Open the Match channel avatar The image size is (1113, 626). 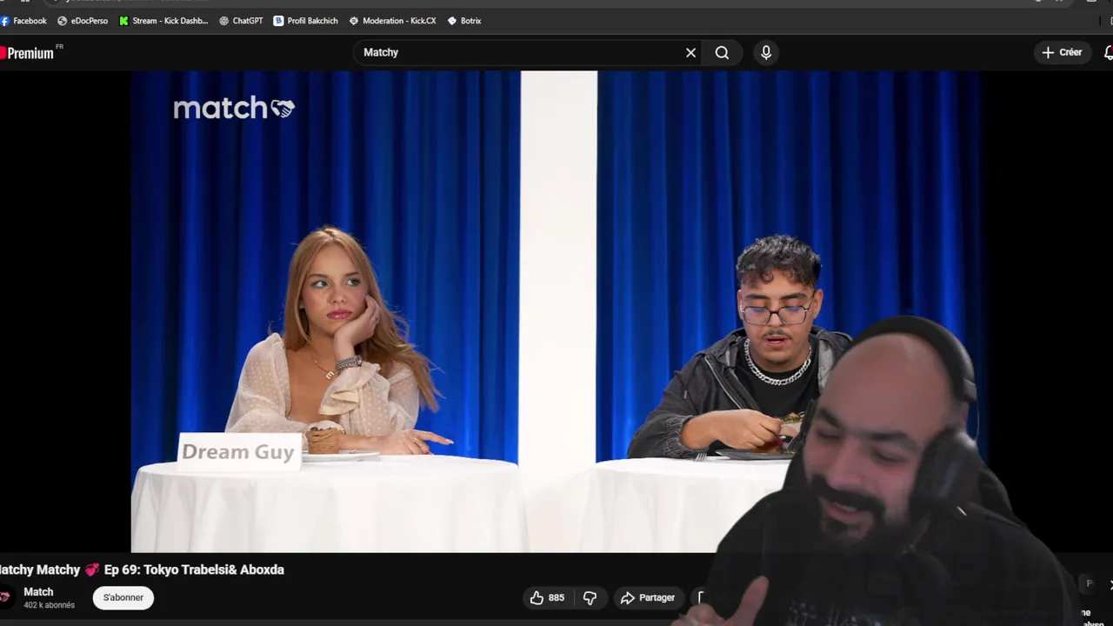point(5,597)
